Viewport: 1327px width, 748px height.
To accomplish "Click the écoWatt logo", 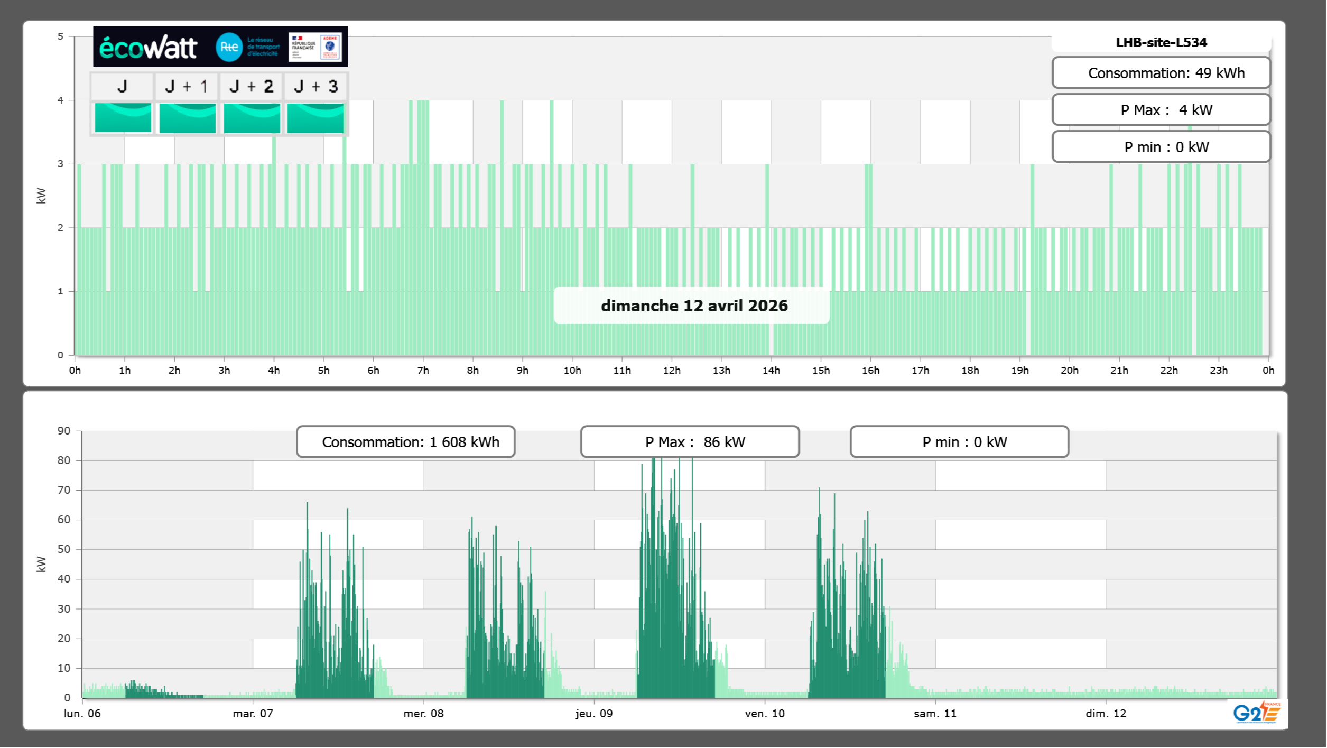I will coord(148,47).
